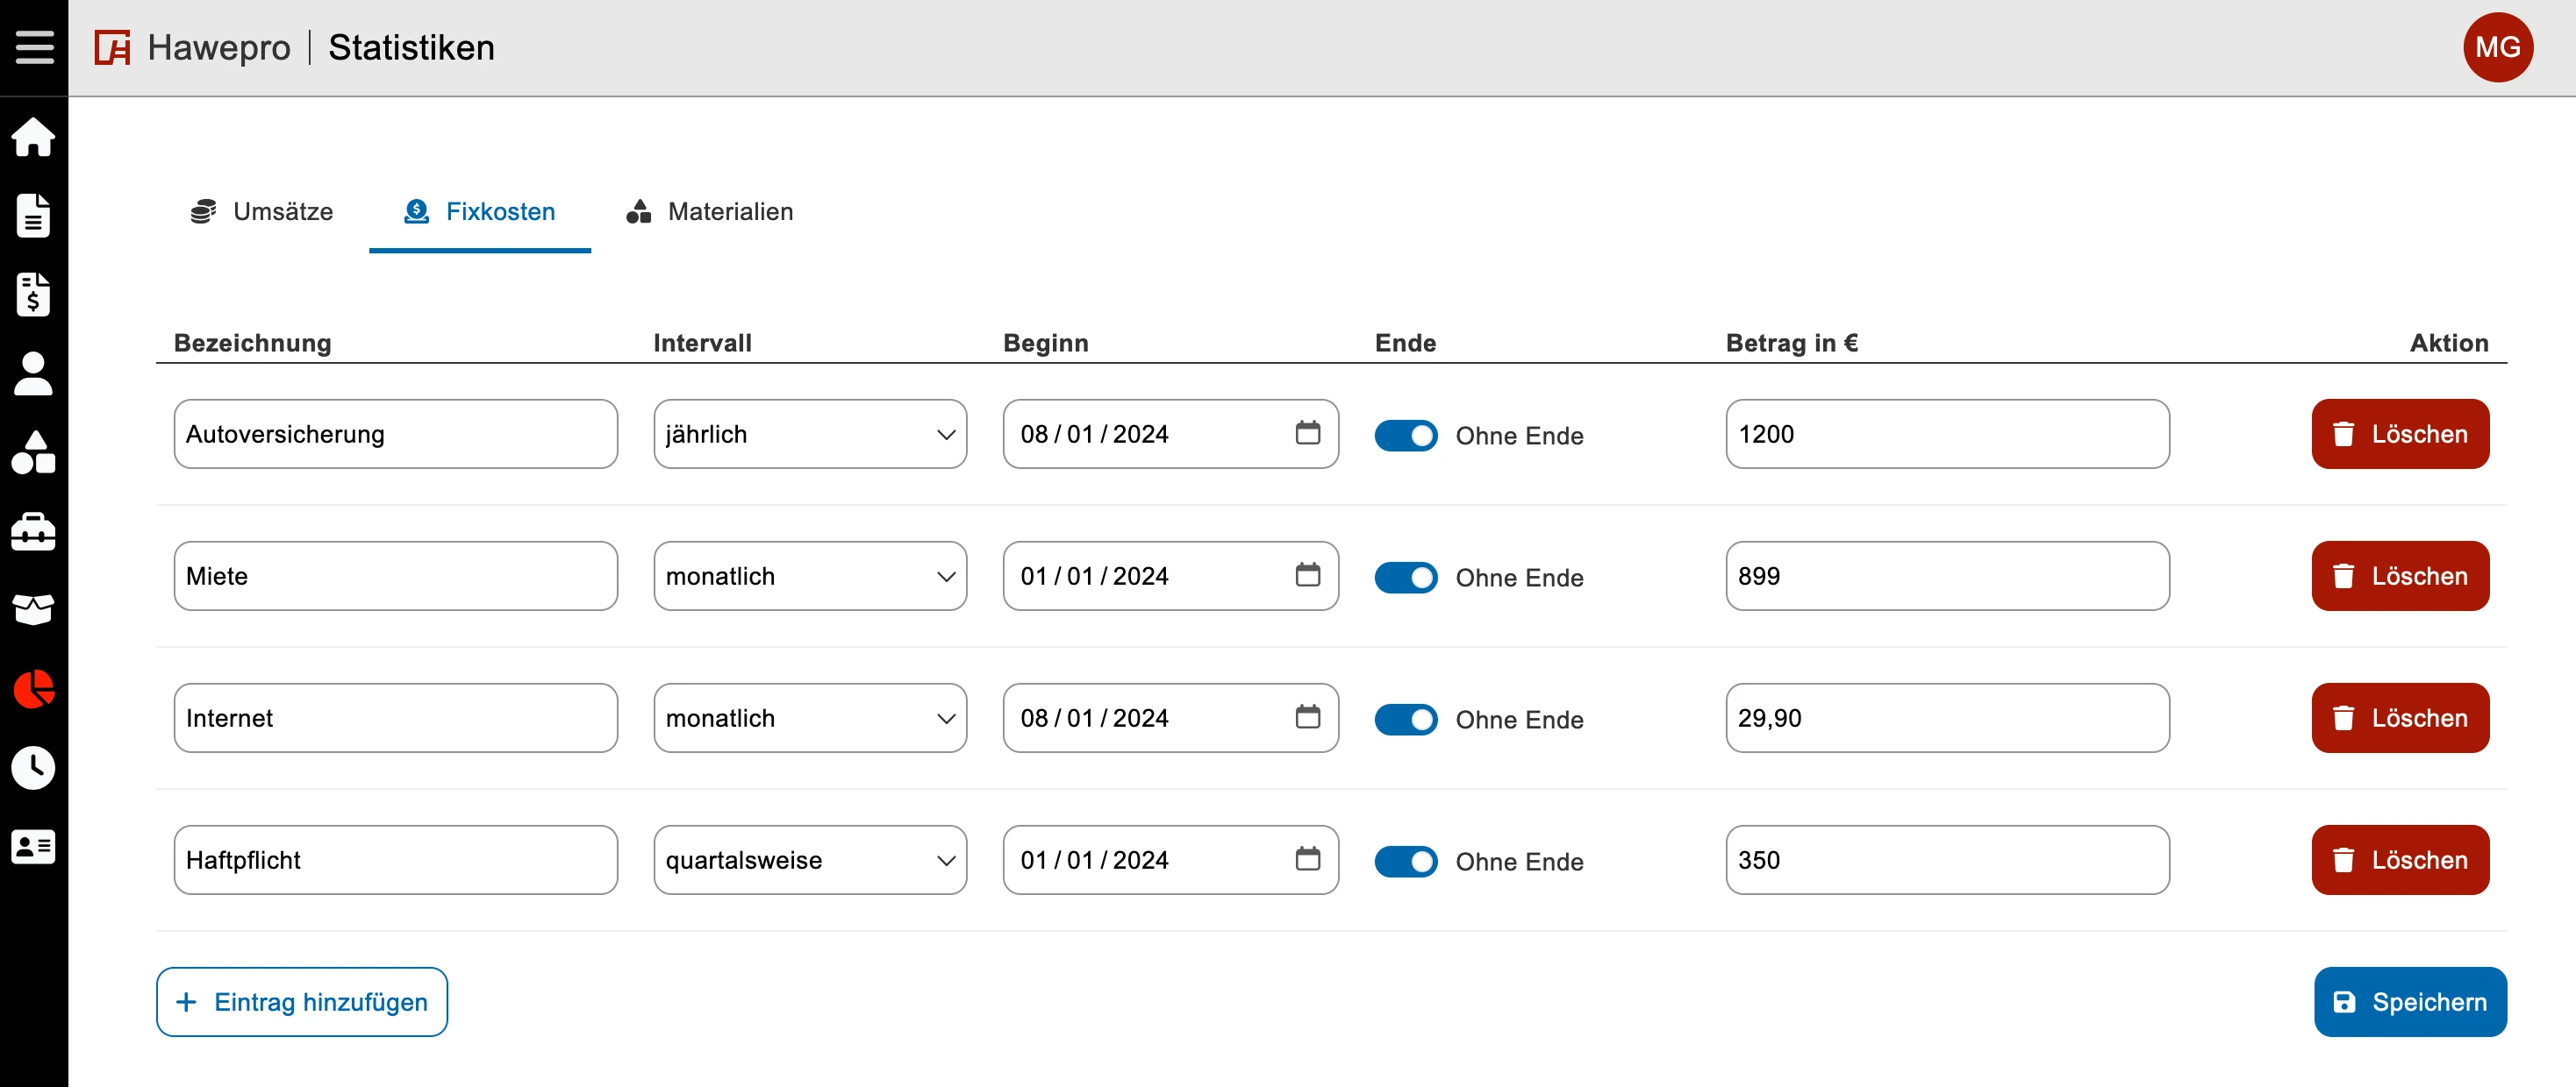Edit the 29,90 amount field

click(x=1947, y=717)
